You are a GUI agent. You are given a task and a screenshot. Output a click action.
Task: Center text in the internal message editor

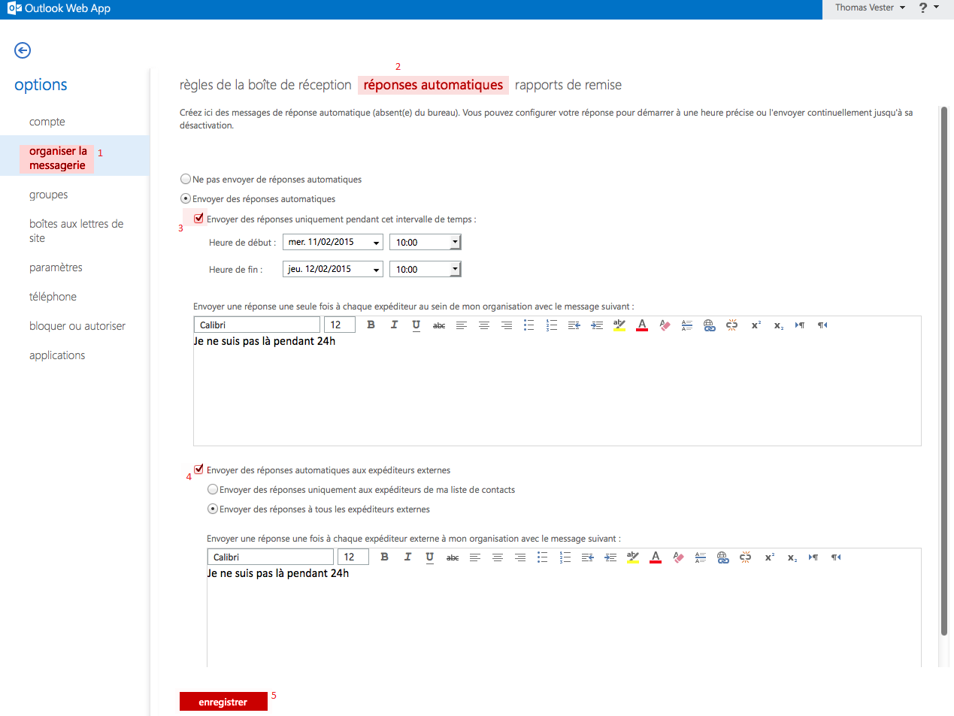pyautogui.click(x=484, y=325)
